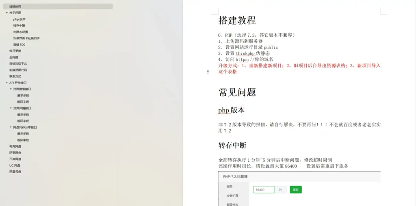416x206 pixels.
Task: Open 请求参数 under 网盘转存分享接口
Action: pyautogui.click(x=23, y=133)
